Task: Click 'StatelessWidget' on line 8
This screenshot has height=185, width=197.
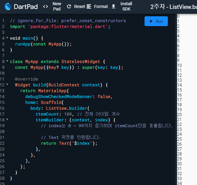Action: tap(81, 61)
